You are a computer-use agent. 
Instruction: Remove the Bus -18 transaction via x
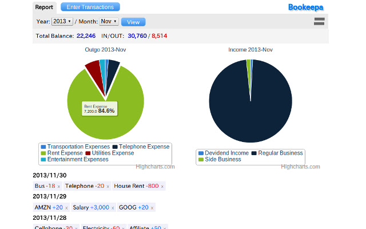59,187
